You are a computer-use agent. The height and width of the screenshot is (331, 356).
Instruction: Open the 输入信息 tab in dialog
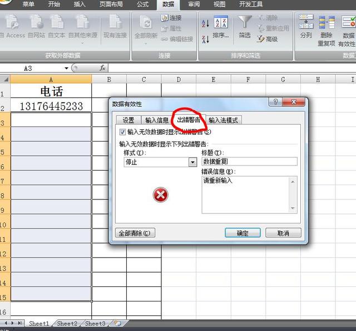(157, 120)
